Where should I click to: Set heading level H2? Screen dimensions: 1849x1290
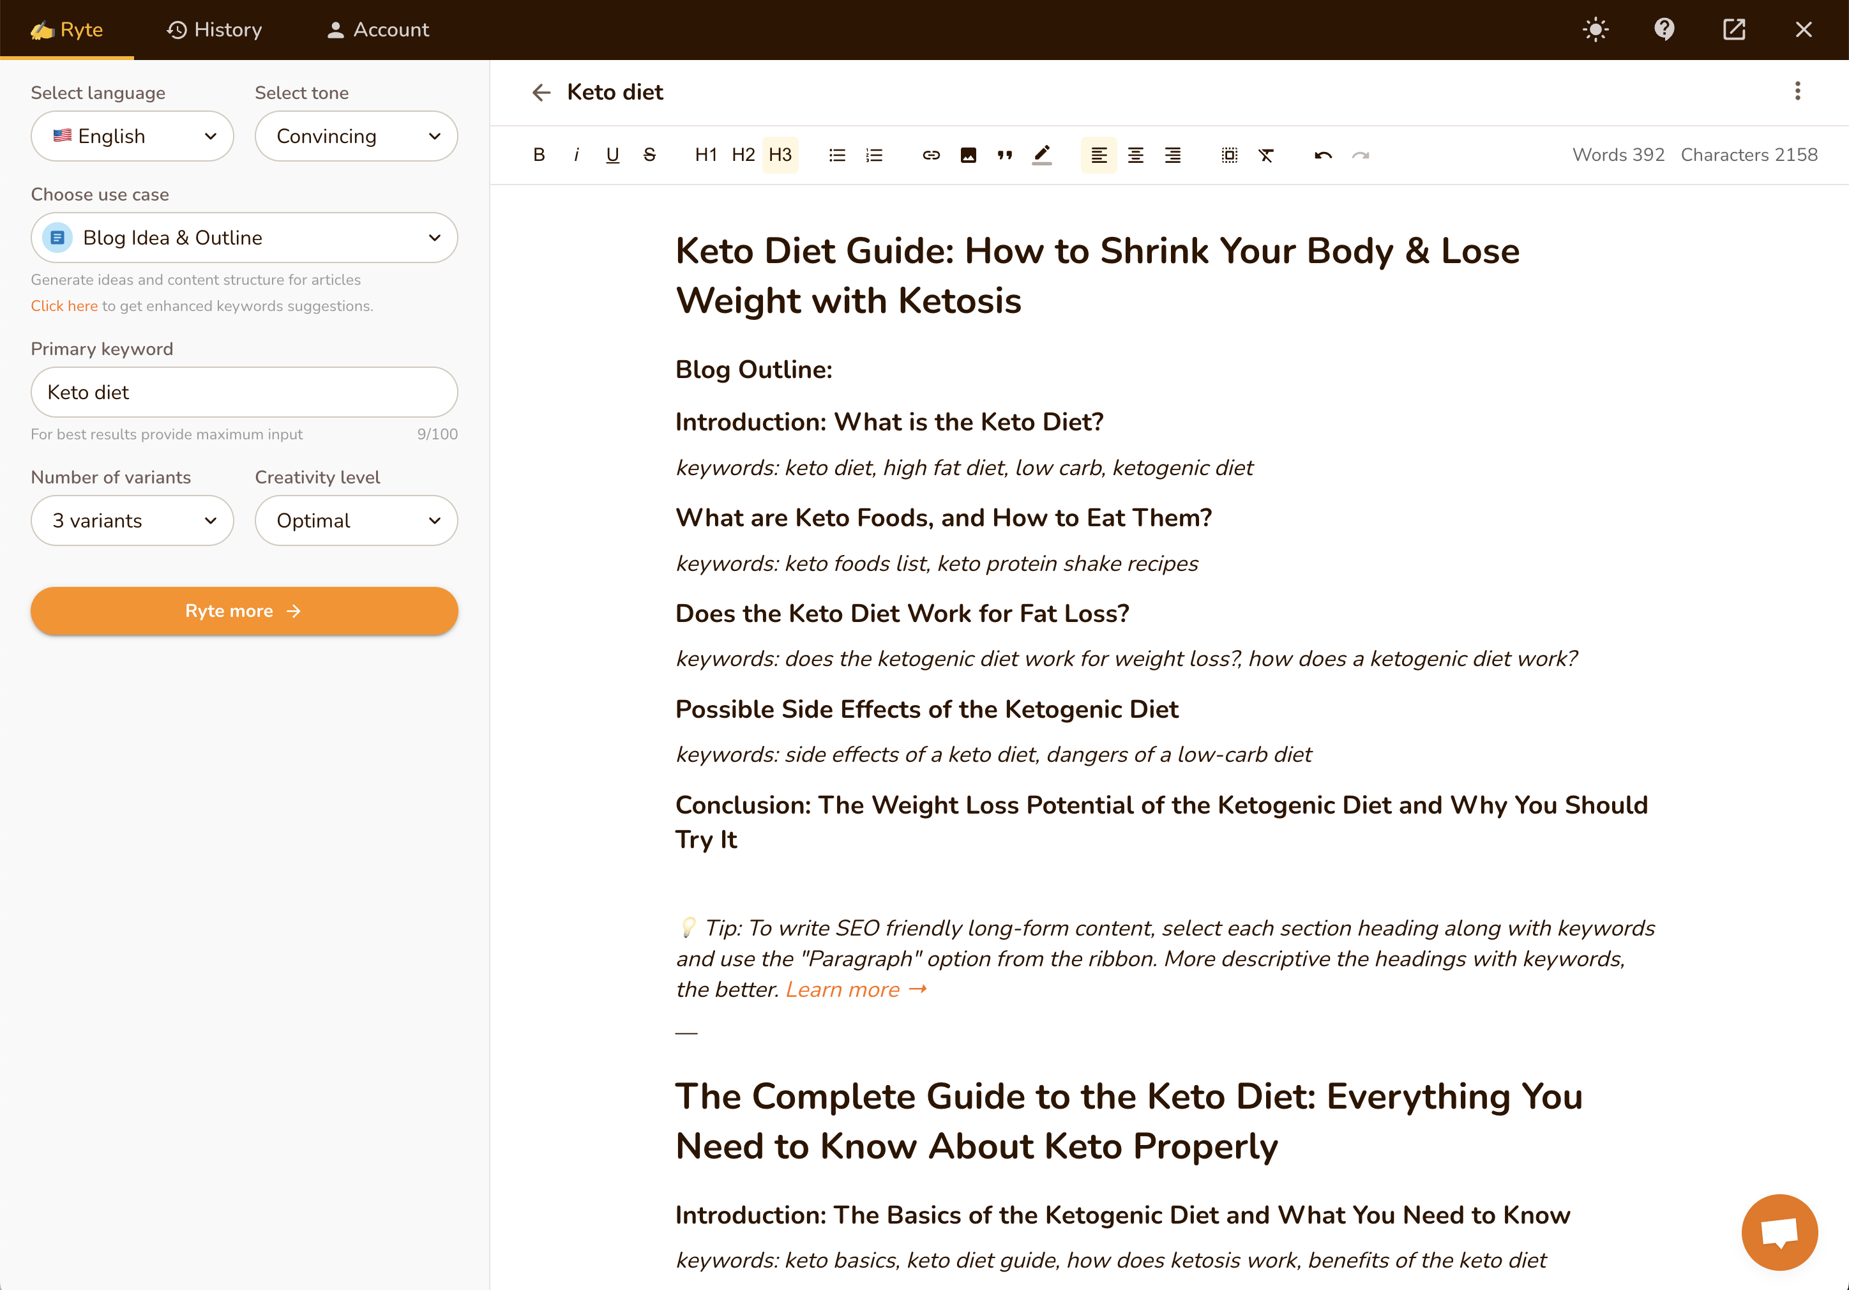click(743, 155)
